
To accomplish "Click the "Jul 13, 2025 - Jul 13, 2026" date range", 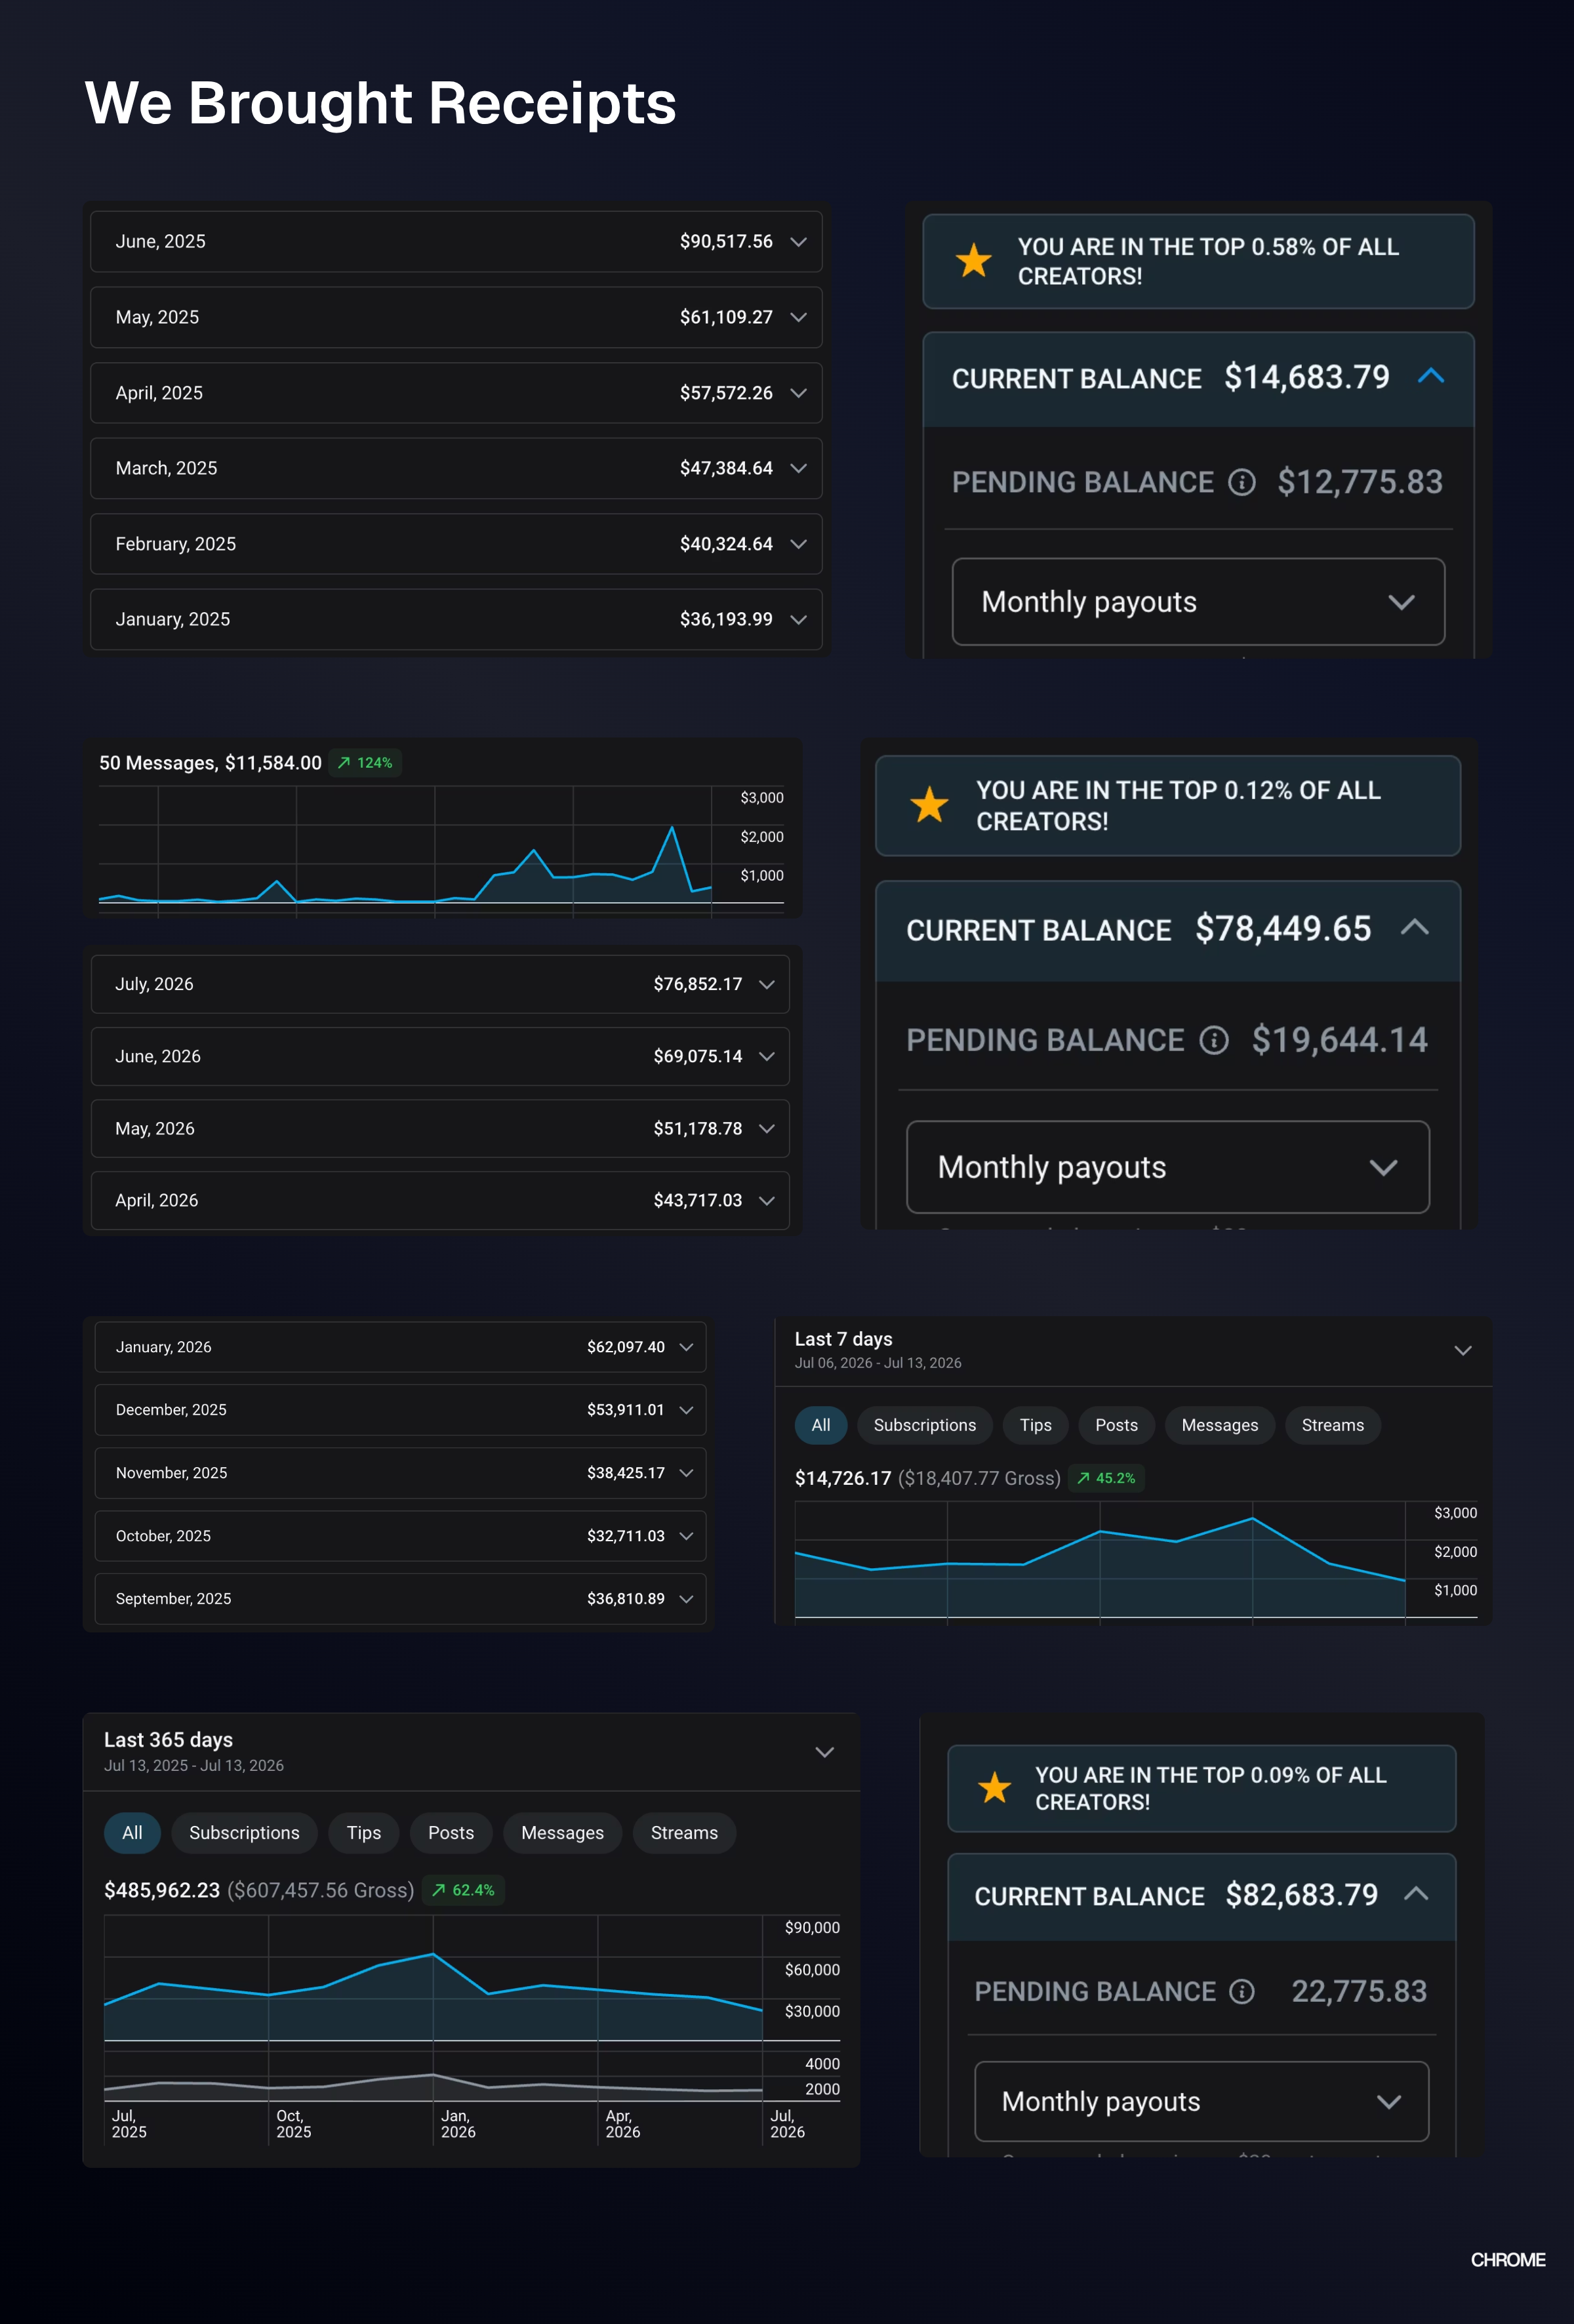I will (x=194, y=1766).
